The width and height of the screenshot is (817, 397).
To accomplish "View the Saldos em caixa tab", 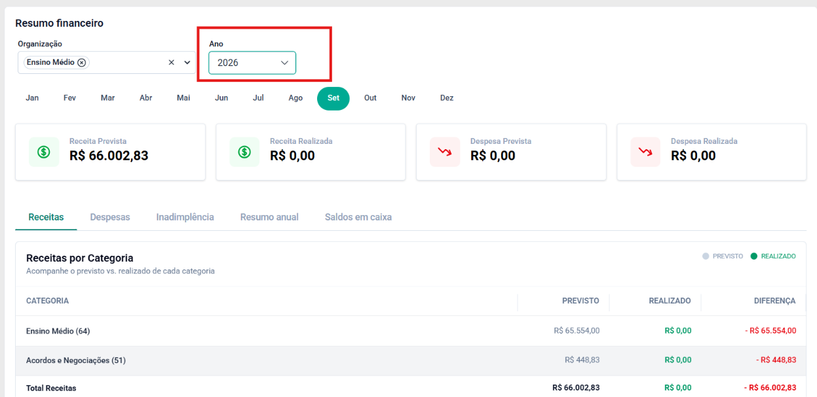I will click(358, 217).
